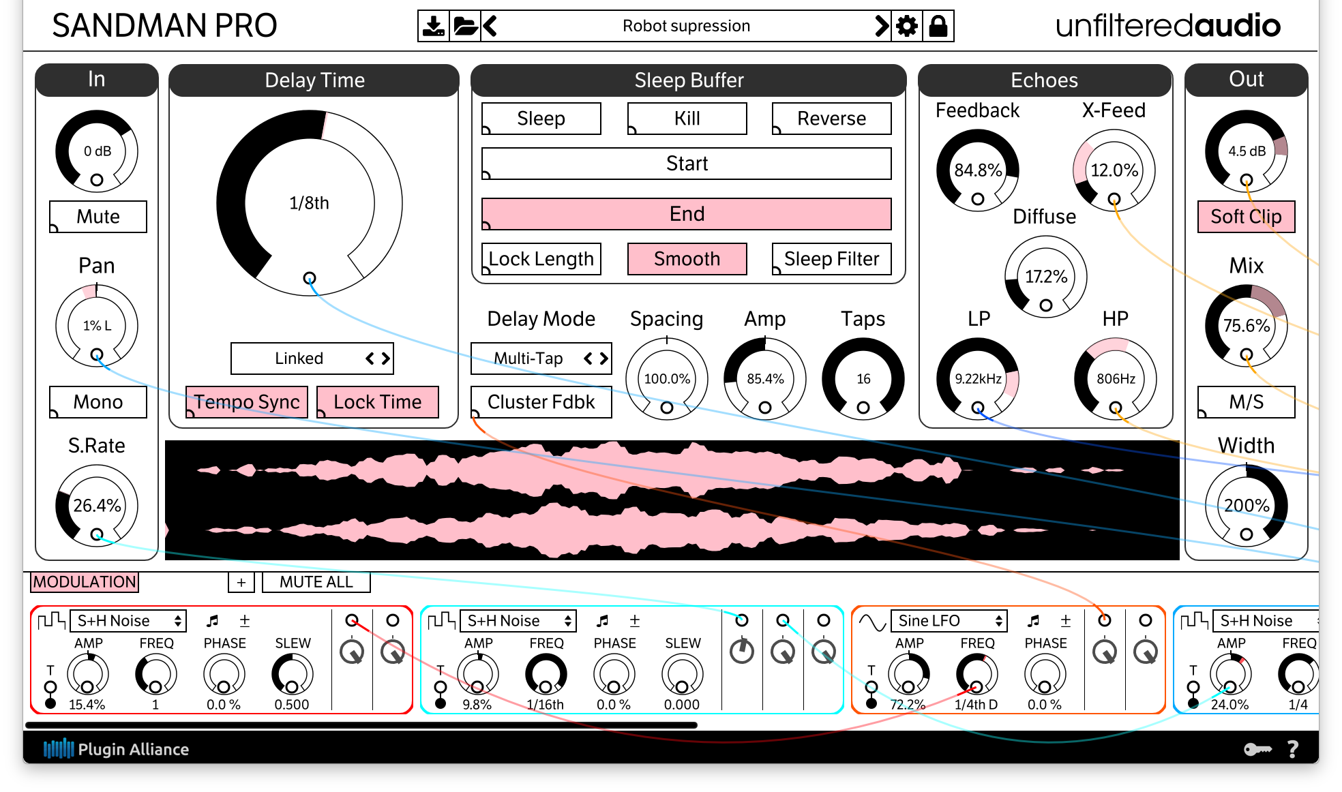Toggle Lock Length
The height and width of the screenshot is (792, 1342).
tap(541, 259)
